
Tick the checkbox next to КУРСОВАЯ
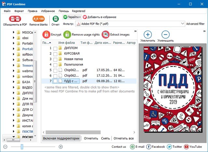(55, 54)
